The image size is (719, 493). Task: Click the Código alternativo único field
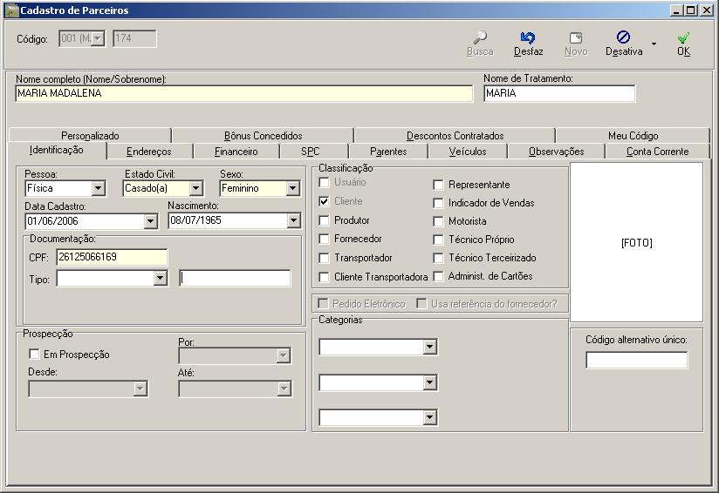click(636, 360)
